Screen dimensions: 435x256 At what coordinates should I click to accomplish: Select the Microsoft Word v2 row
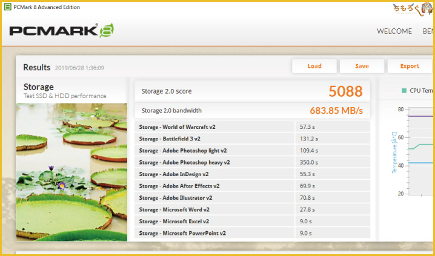point(252,209)
